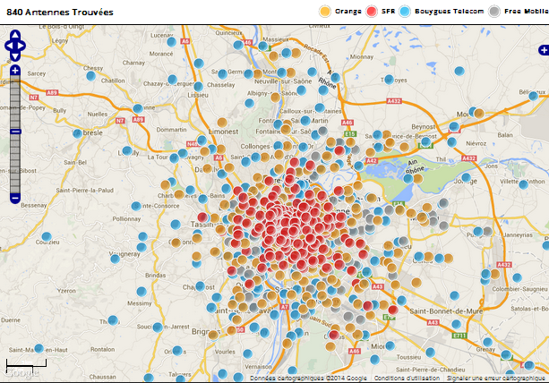Select the blue antenna marker near Saint-Martin-en-Haut

39,348
